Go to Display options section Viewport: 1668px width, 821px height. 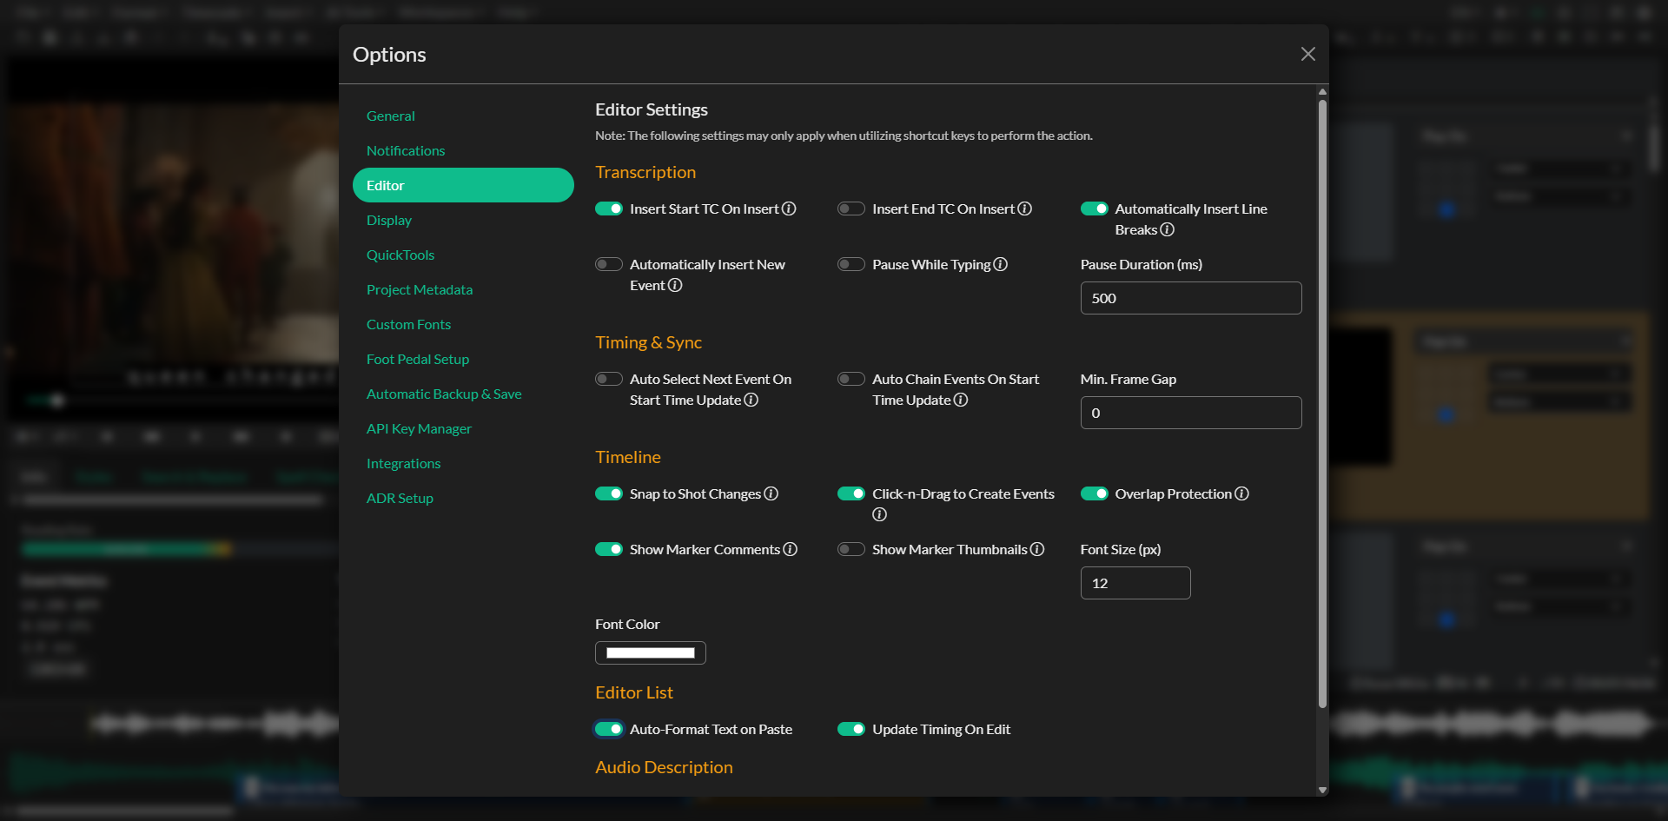coord(463,220)
